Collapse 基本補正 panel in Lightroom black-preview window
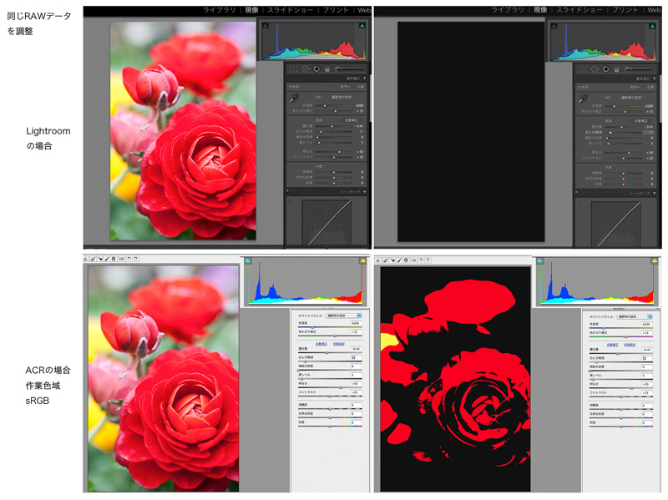668x500 pixels. click(655, 78)
